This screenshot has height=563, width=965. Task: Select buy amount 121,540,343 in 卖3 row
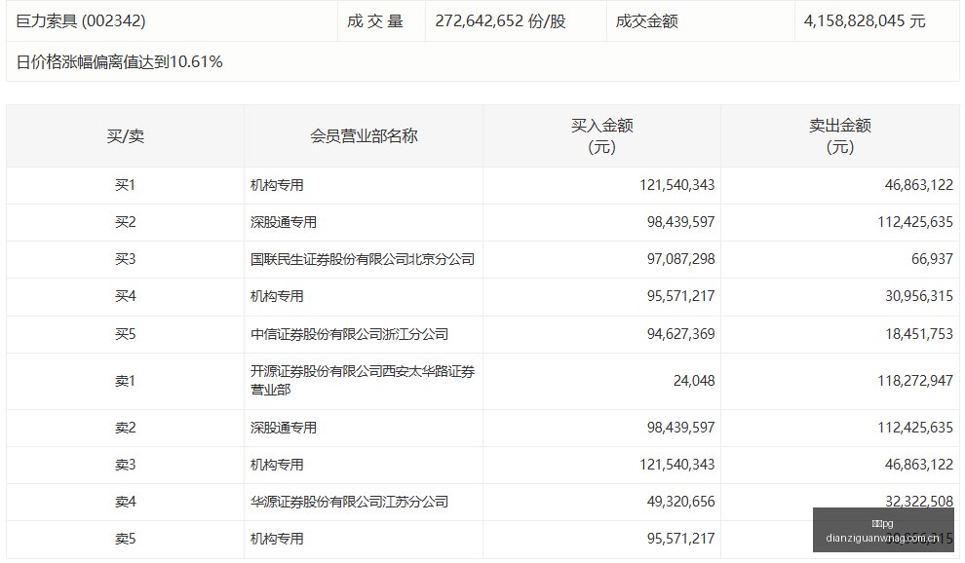click(677, 465)
